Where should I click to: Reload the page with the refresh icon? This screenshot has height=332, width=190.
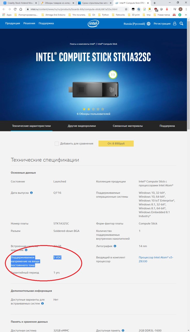(x=15, y=9)
